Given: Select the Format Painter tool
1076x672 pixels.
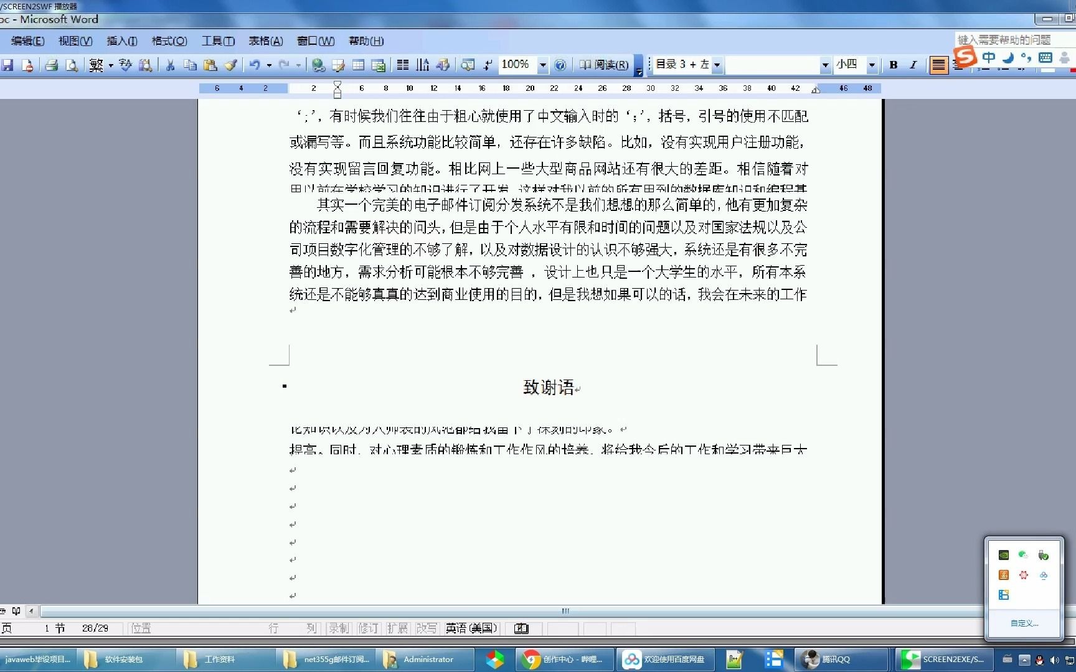Looking at the screenshot, I should [231, 65].
